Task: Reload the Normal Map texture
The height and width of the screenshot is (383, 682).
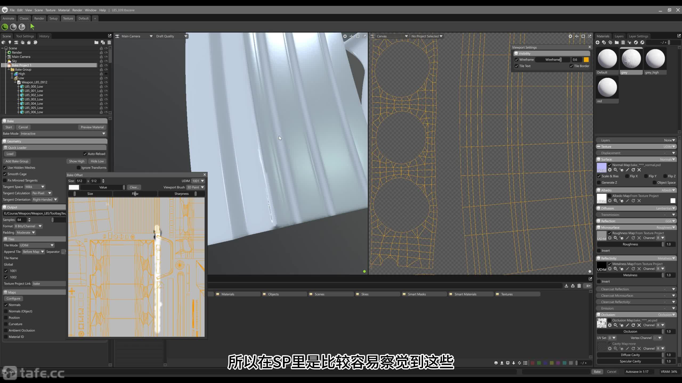Action: click(x=633, y=170)
